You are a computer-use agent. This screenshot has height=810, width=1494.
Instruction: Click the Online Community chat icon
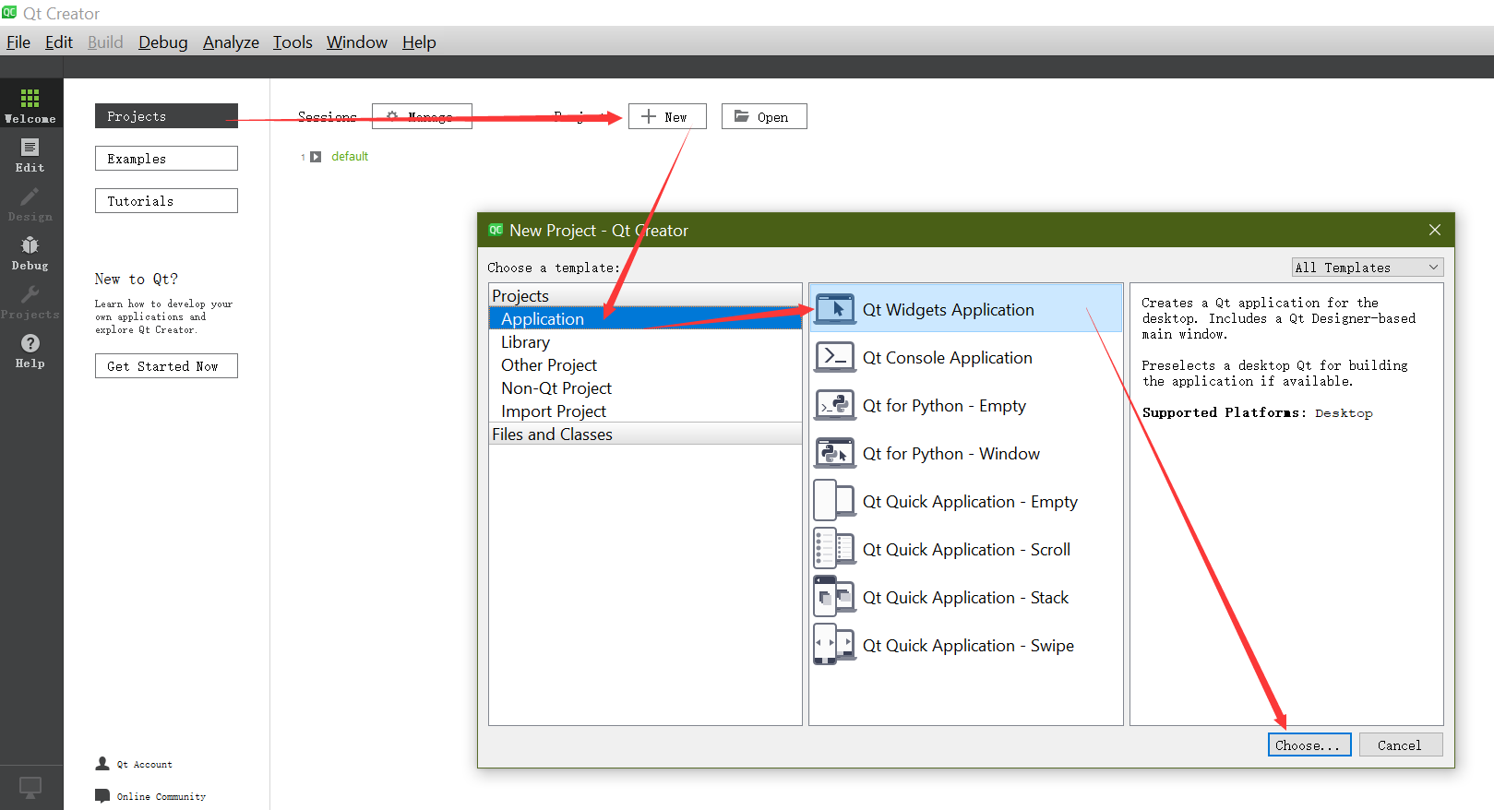click(x=102, y=796)
